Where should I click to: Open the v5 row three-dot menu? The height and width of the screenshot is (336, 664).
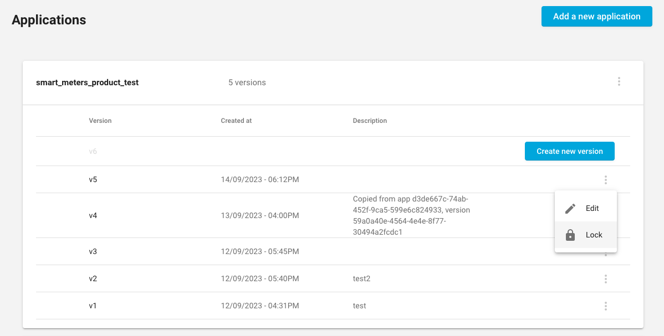pyautogui.click(x=606, y=180)
